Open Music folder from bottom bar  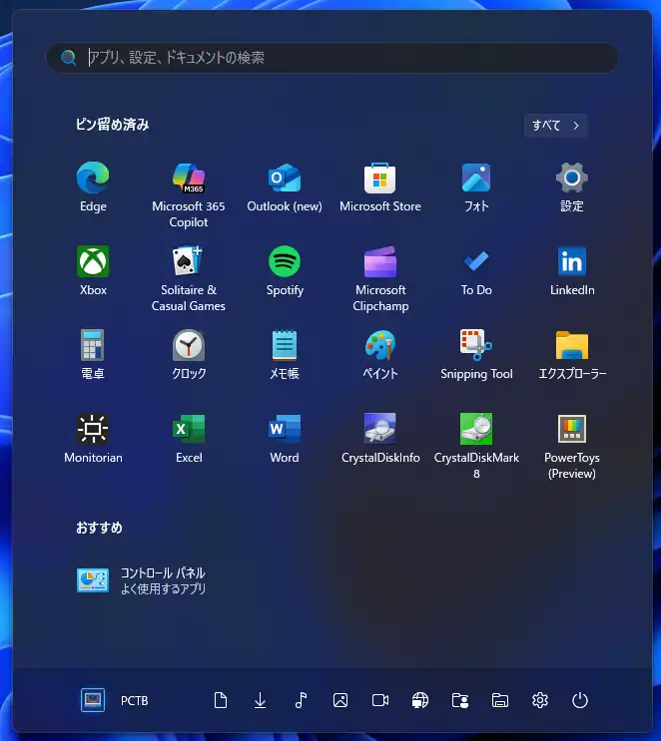coord(300,700)
